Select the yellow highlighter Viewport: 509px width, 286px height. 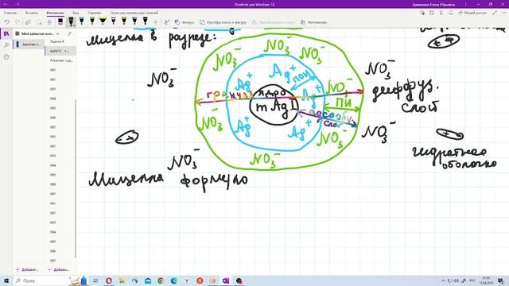tap(103, 21)
